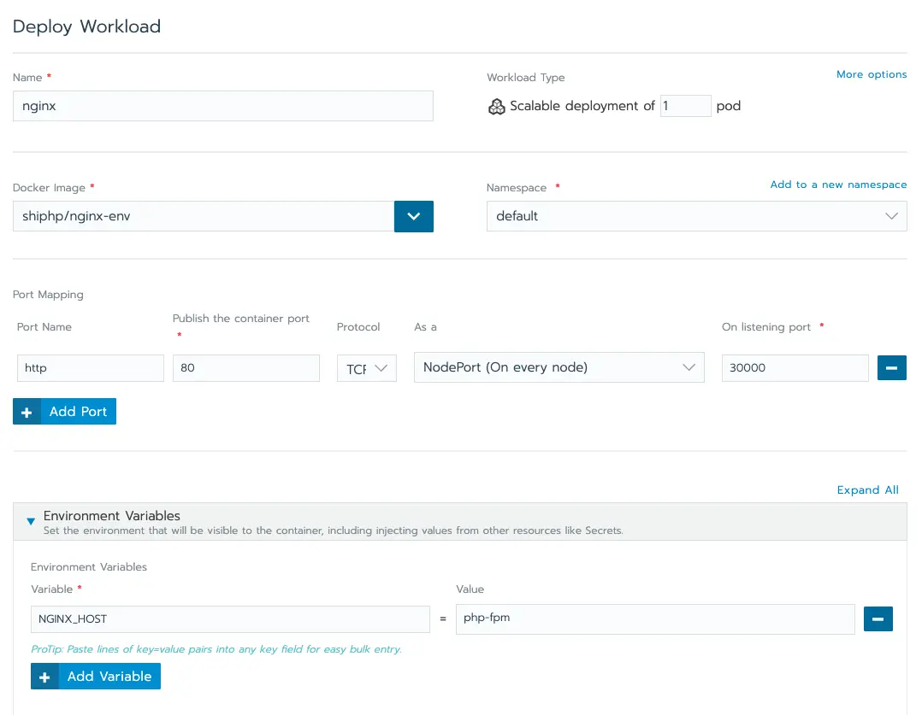Open the Docker Image suggestions dropdown

click(x=414, y=216)
